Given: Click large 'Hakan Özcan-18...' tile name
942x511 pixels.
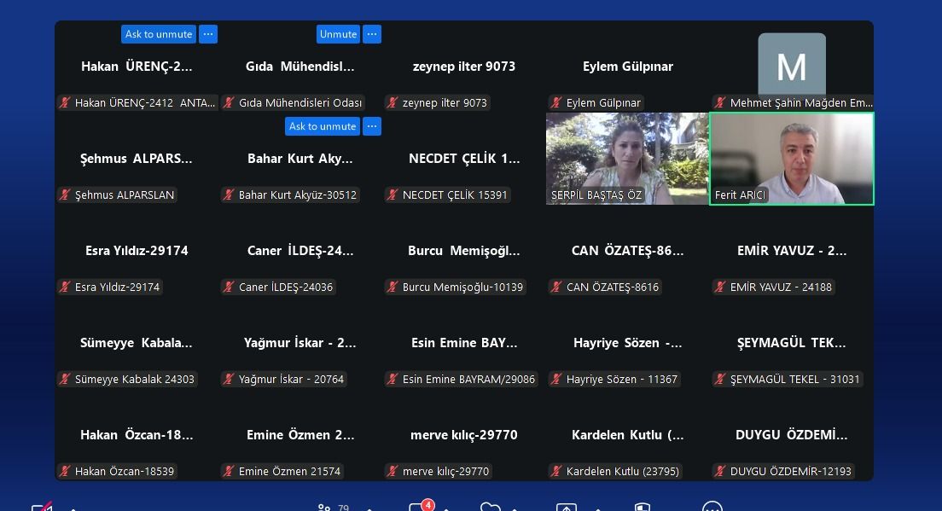Looking at the screenshot, I should [137, 435].
